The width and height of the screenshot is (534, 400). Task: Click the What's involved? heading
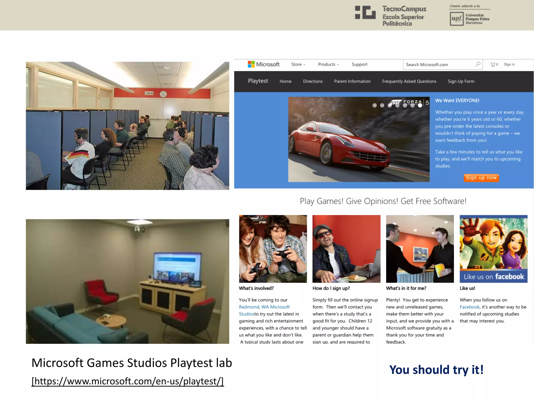[256, 288]
